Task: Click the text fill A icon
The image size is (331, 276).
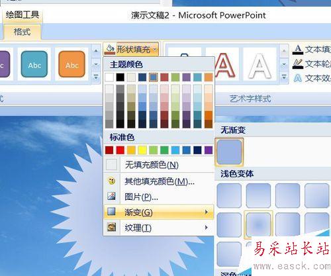Action: click(298, 50)
